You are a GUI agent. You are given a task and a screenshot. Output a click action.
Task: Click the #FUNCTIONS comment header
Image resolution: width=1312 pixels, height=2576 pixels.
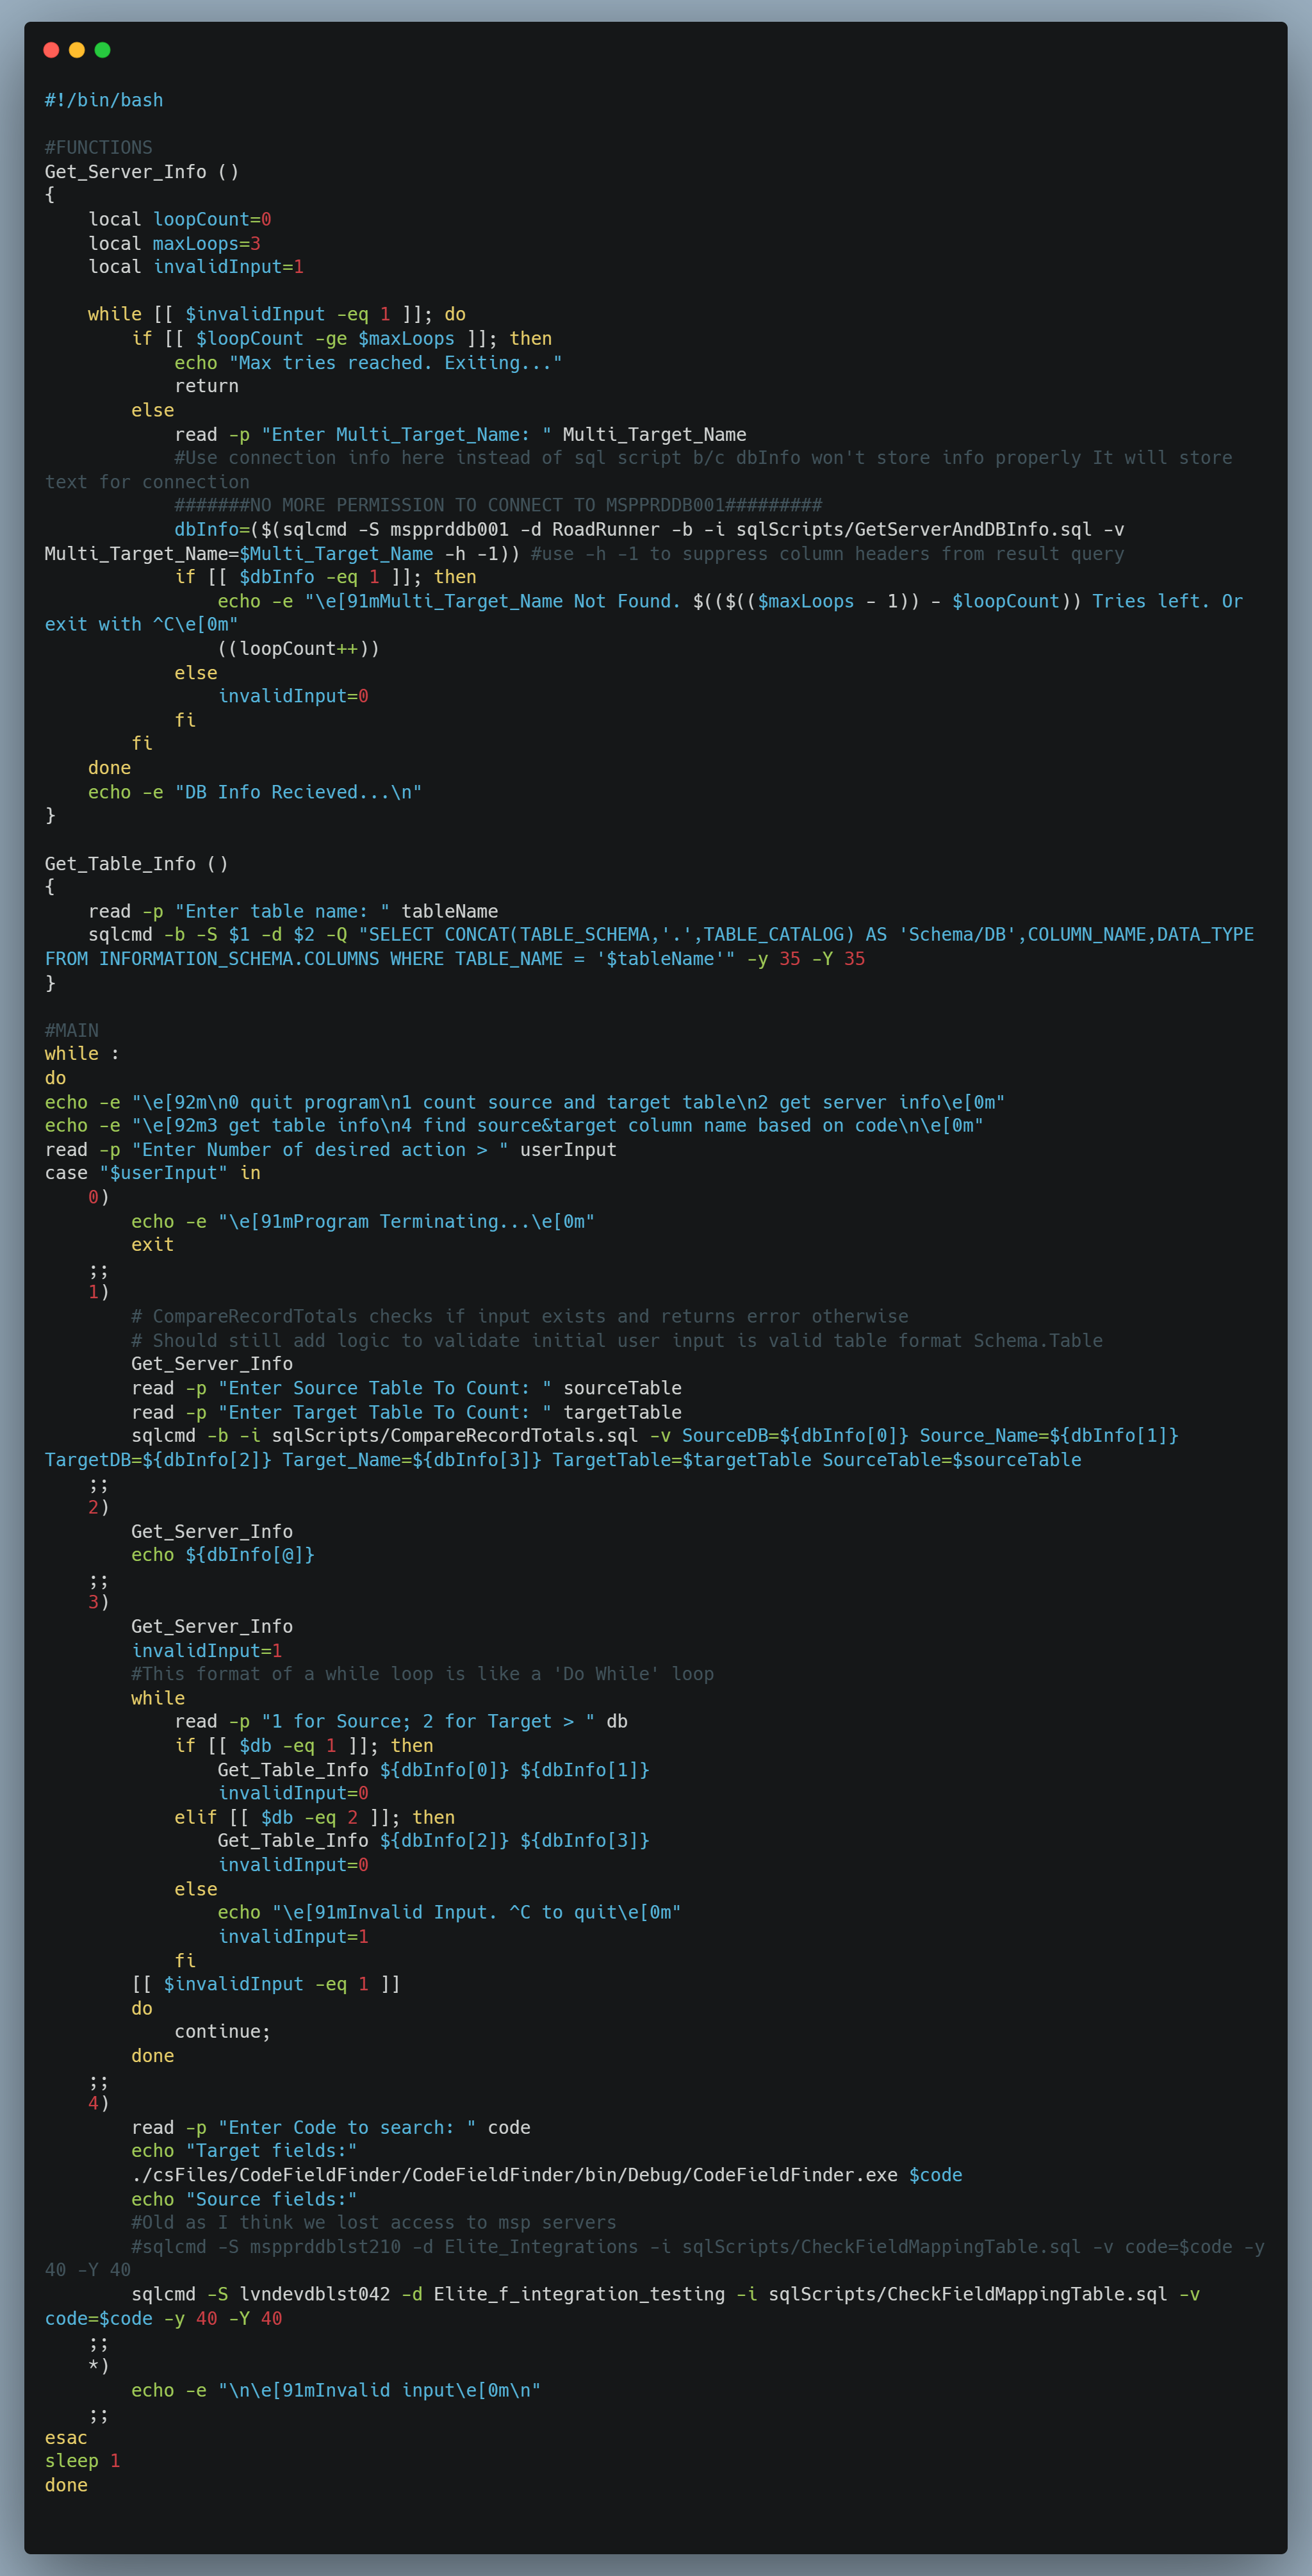[98, 146]
